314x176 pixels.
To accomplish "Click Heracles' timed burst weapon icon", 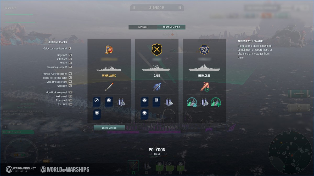I will click(x=204, y=87).
